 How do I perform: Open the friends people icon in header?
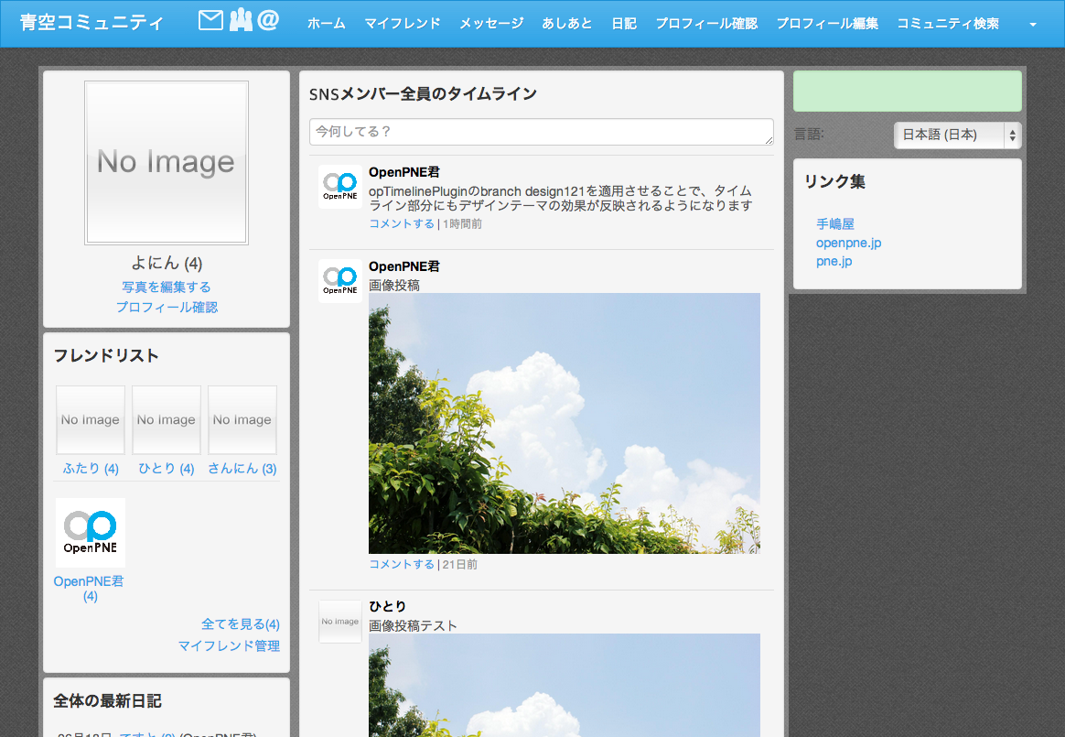pos(240,20)
